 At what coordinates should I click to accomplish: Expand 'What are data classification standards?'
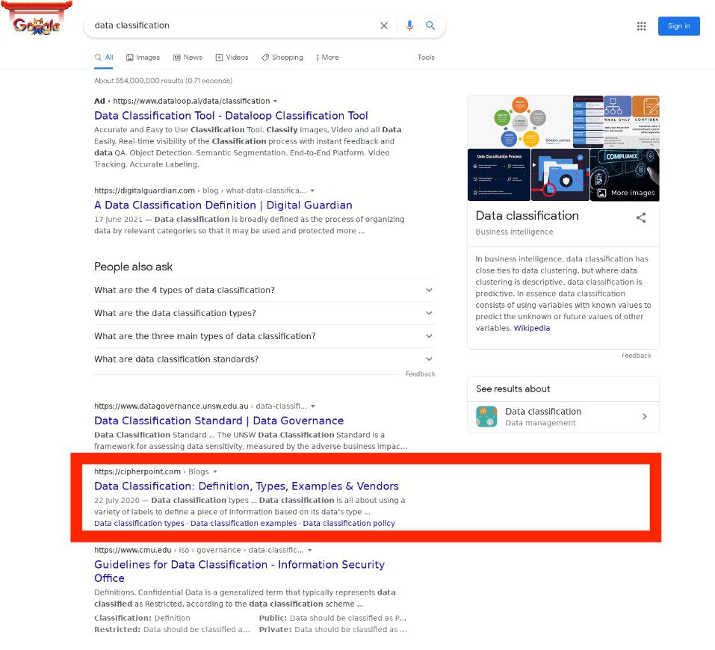(x=264, y=359)
